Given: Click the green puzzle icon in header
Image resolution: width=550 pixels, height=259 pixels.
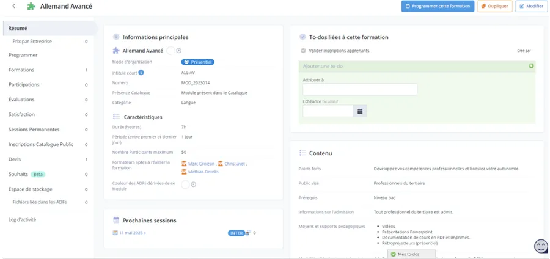Looking at the screenshot, I should 32,6.
